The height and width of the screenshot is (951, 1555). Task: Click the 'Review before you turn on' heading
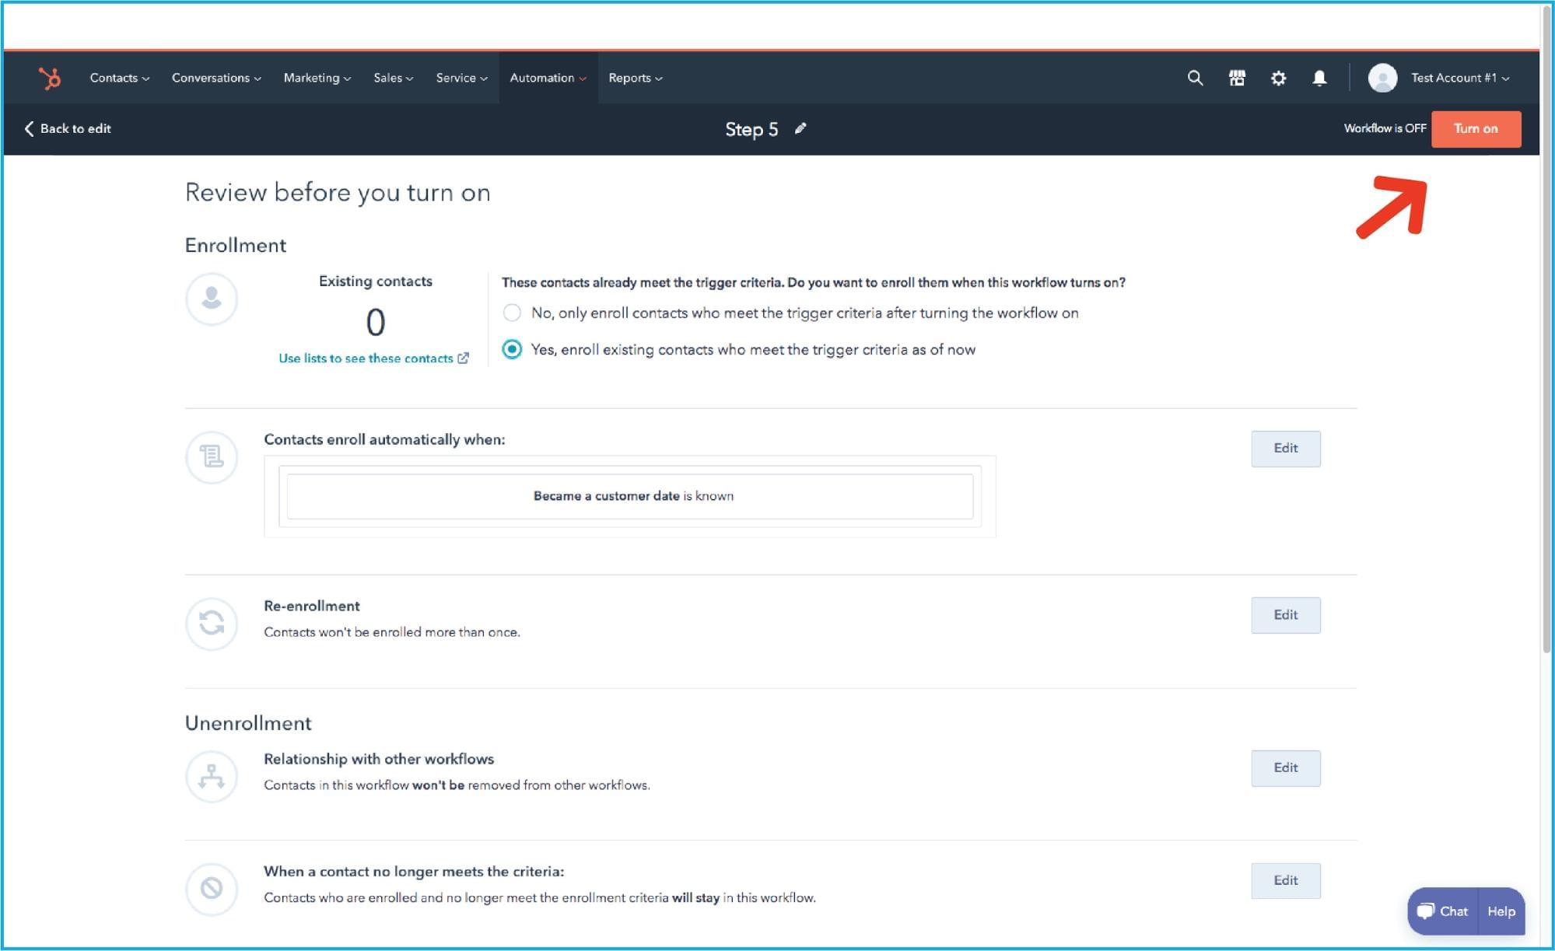point(338,192)
